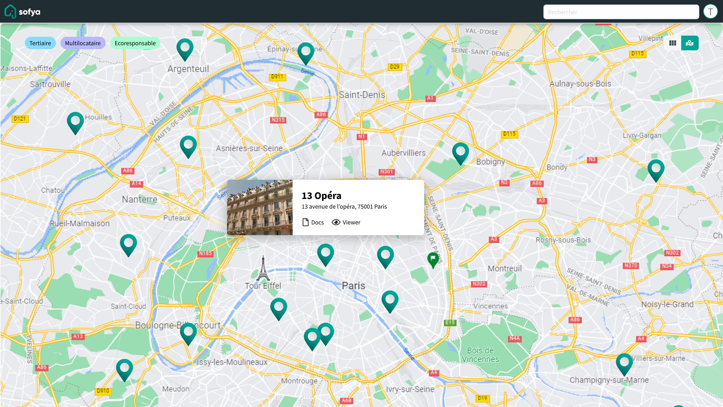The image size is (723, 407).
Task: Open the user avatar T menu
Action: (710, 12)
